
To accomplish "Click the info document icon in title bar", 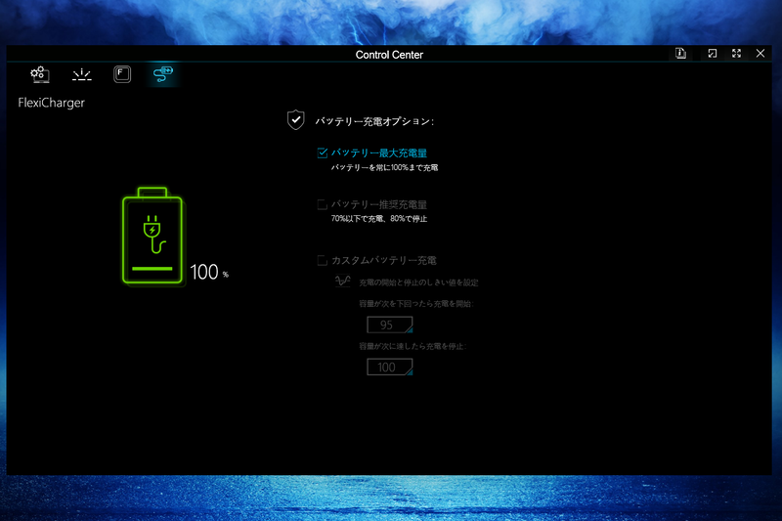I will [x=680, y=54].
